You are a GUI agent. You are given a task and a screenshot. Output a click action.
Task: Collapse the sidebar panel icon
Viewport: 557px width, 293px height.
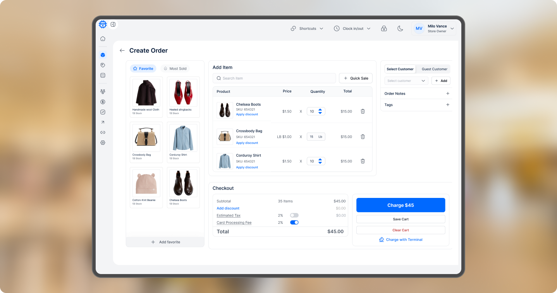[x=113, y=24]
